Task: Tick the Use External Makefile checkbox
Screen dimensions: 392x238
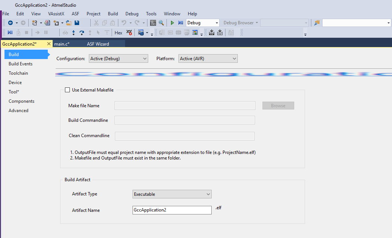Action: pyautogui.click(x=68, y=90)
